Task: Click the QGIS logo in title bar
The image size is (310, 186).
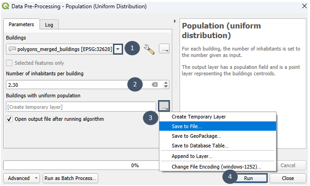Action: (6, 6)
